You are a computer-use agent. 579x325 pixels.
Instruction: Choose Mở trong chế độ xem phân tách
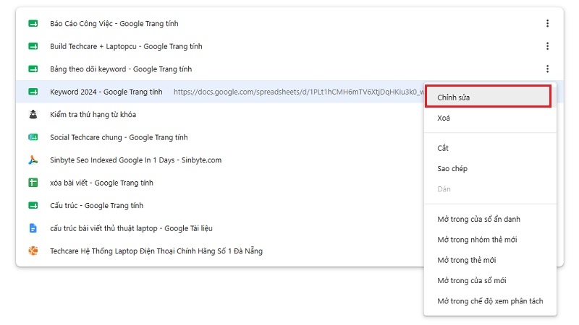click(x=490, y=301)
